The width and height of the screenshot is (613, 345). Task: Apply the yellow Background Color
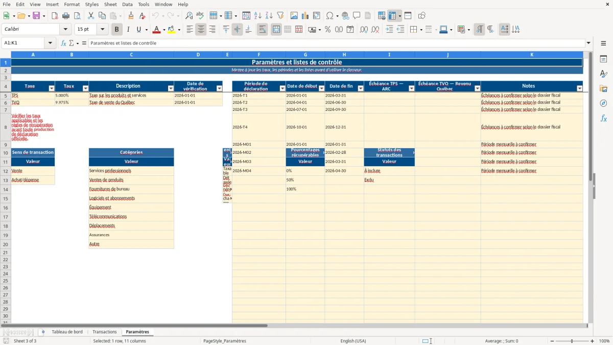171,30
